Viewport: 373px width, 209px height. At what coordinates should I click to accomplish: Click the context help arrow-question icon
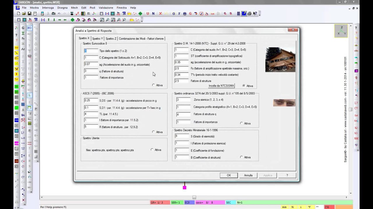tap(255, 14)
